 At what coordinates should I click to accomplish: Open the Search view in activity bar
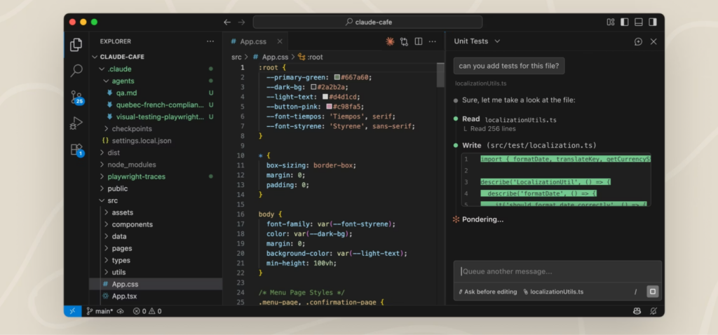coord(76,71)
